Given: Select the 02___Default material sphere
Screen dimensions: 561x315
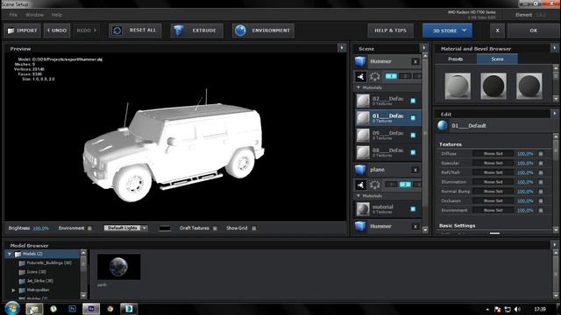Looking at the screenshot, I should [x=363, y=101].
